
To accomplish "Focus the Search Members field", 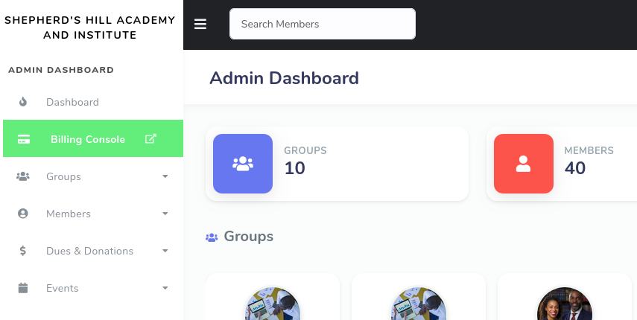I will coord(322,24).
